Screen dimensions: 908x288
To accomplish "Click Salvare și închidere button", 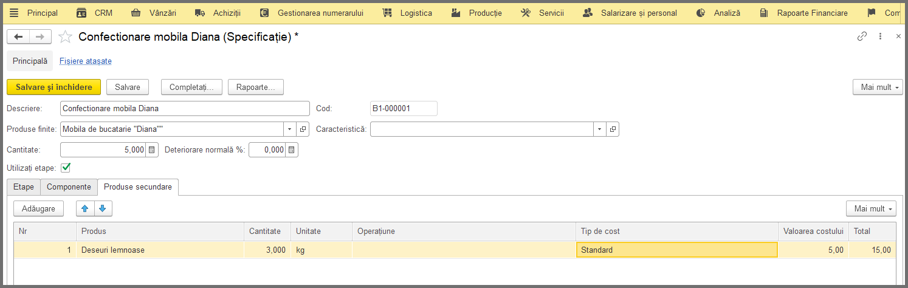I will point(53,87).
